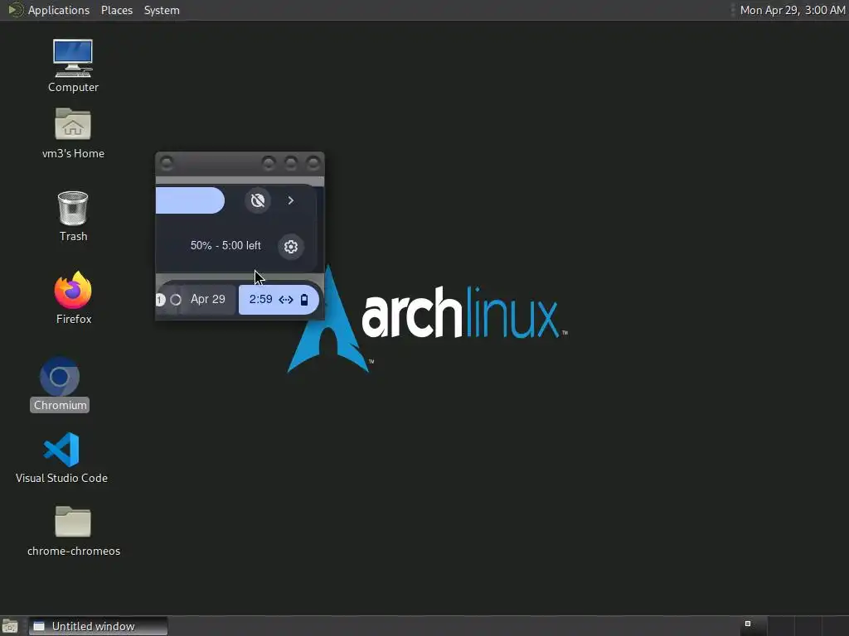Launch Firefox from the desktop
849x636 pixels.
click(x=73, y=298)
